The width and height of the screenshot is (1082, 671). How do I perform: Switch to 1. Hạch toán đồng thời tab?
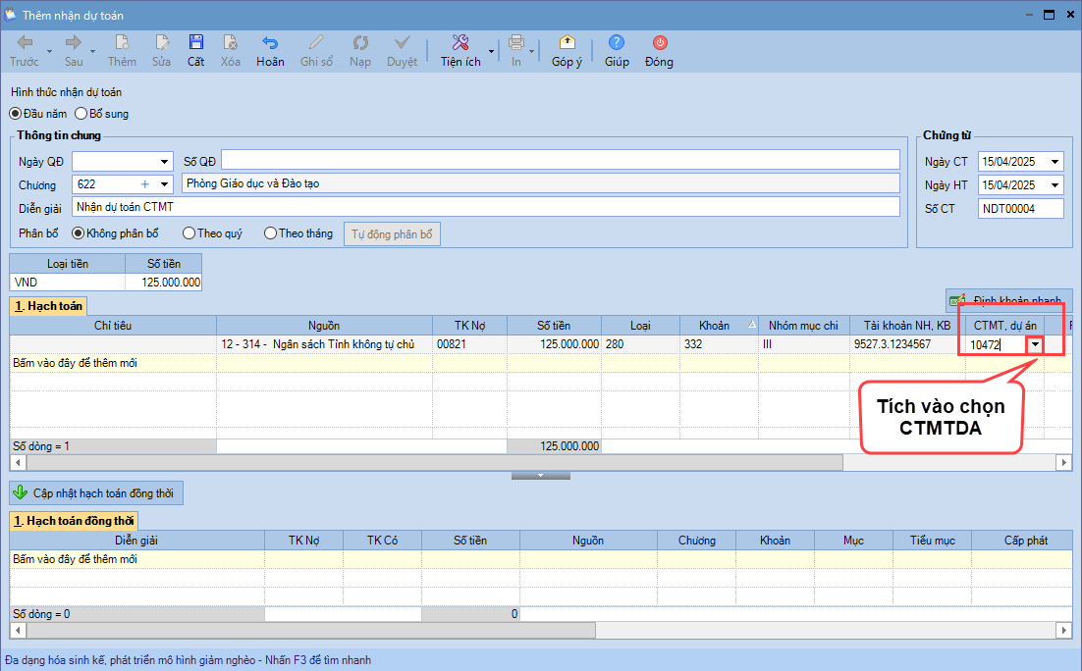click(74, 521)
